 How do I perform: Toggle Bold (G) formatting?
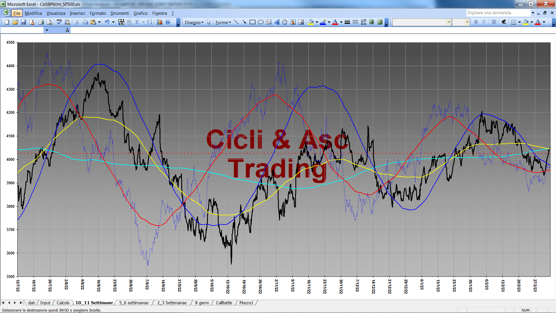point(476,22)
